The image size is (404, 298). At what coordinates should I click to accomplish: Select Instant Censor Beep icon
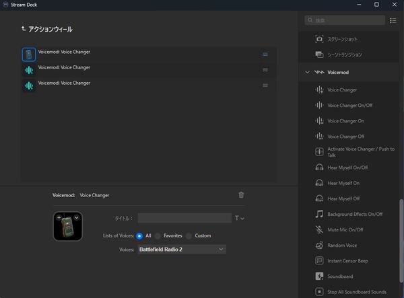(x=319, y=261)
